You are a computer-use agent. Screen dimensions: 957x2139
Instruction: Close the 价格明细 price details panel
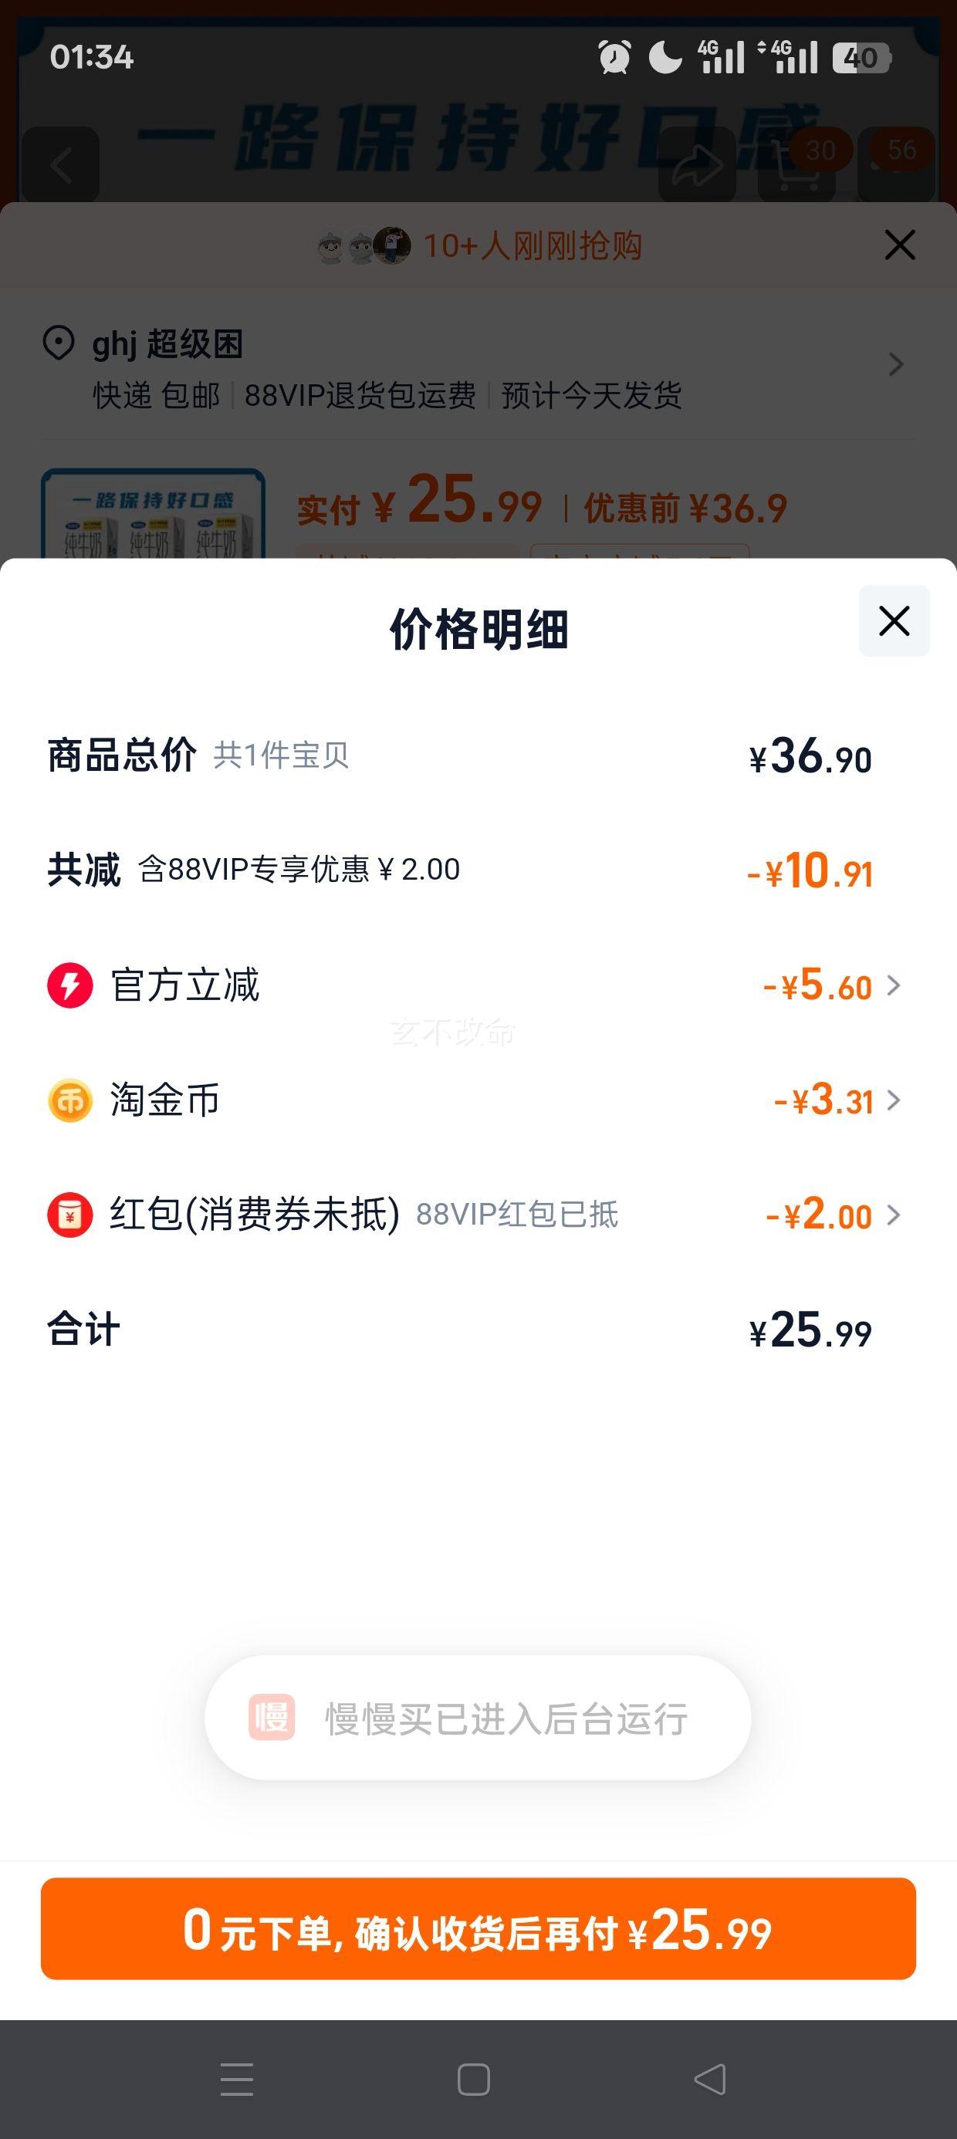click(x=894, y=621)
